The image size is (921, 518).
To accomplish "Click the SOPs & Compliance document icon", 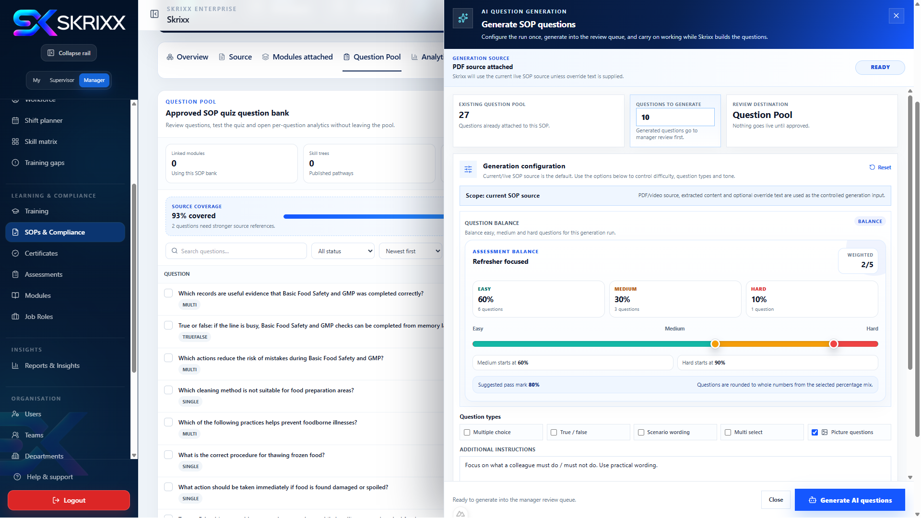I will (15, 232).
